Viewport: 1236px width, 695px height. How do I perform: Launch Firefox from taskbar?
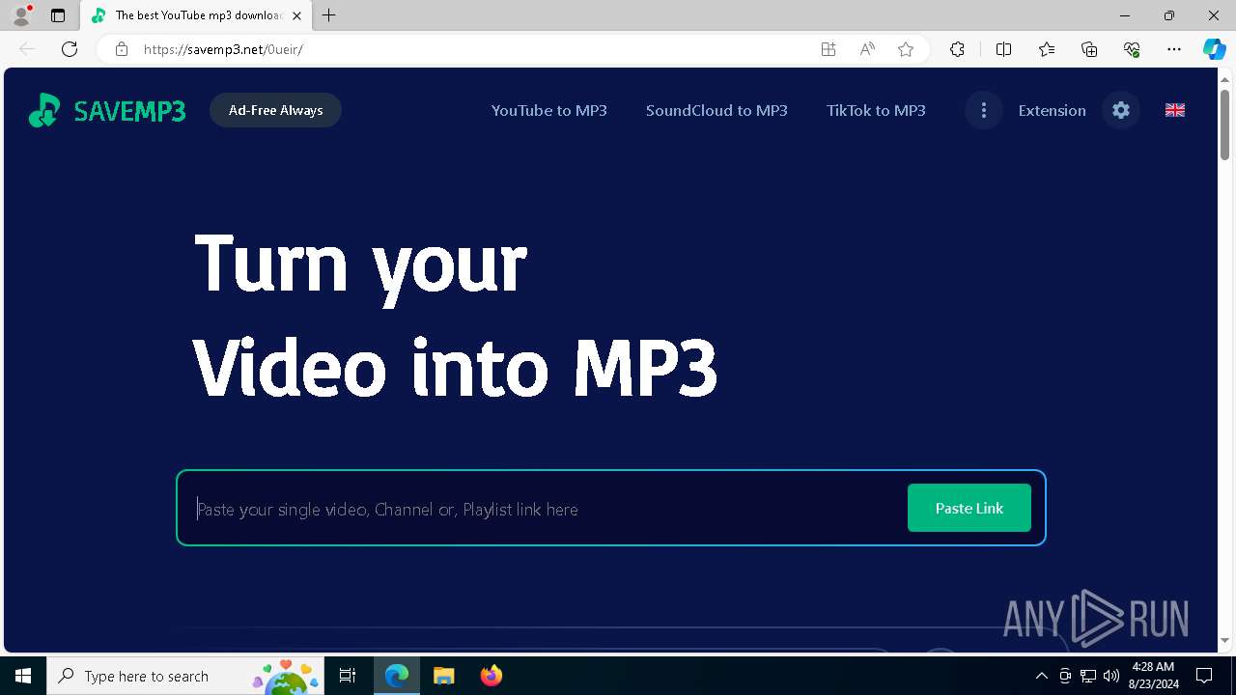pos(492,676)
